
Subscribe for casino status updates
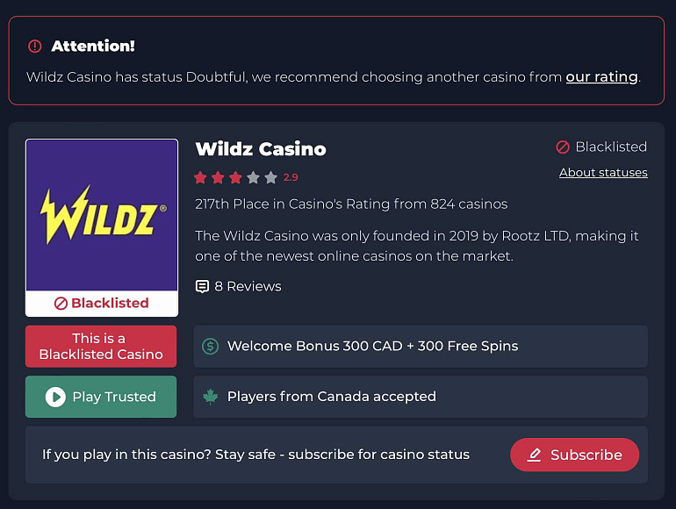pyautogui.click(x=574, y=455)
